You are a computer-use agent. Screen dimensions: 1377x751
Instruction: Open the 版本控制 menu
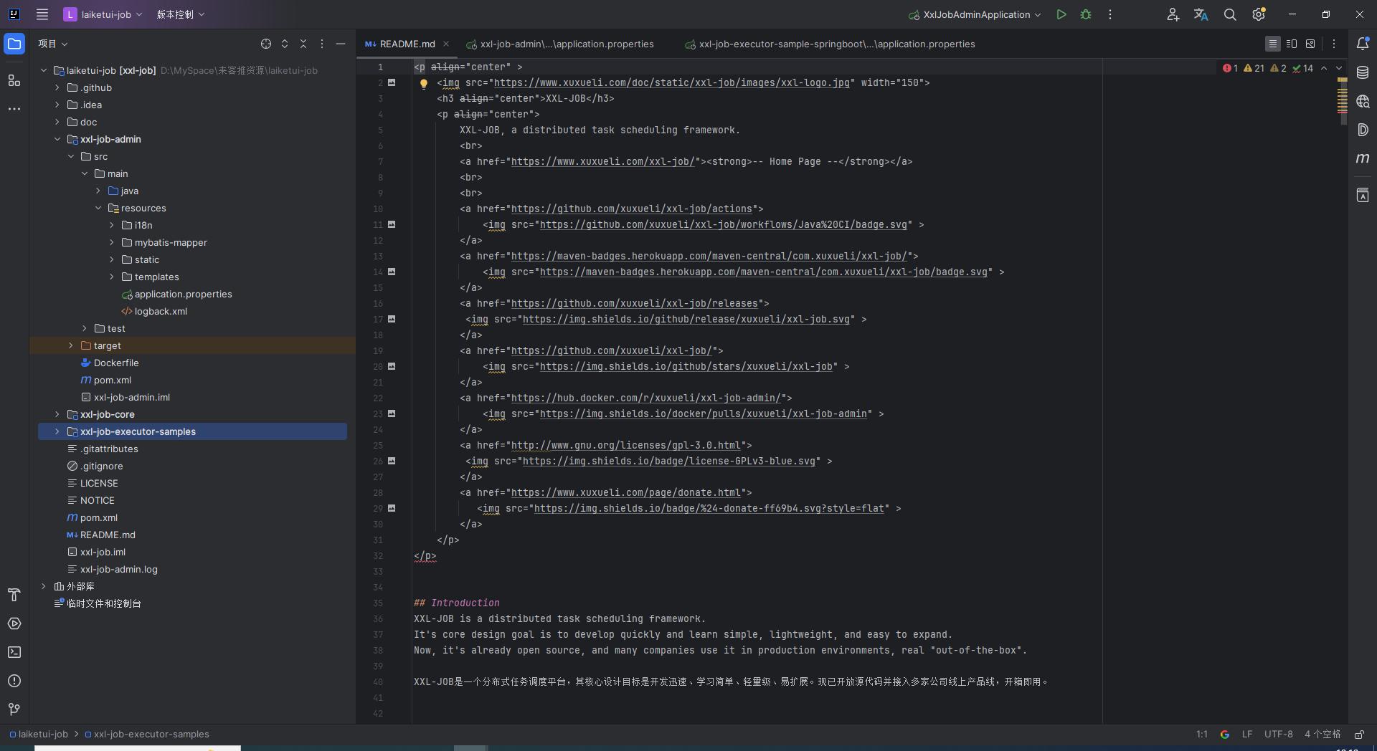tap(181, 14)
